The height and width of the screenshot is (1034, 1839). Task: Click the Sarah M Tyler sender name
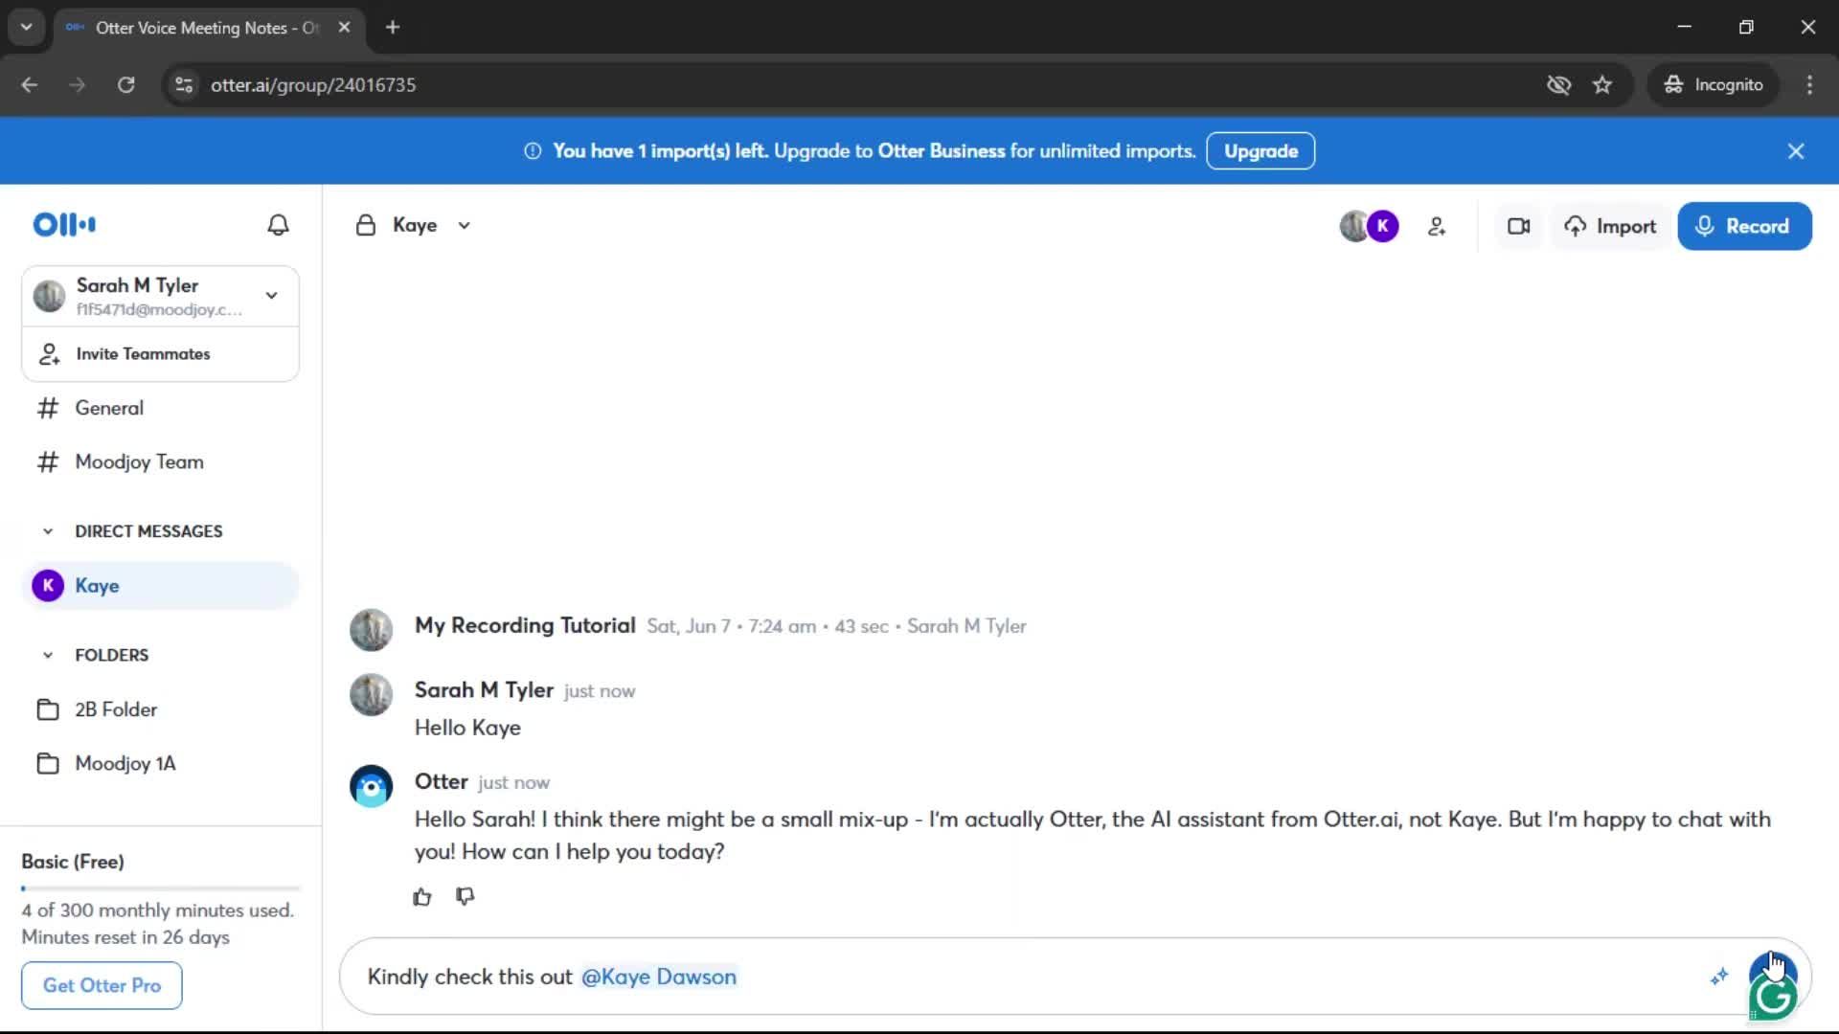tap(484, 690)
